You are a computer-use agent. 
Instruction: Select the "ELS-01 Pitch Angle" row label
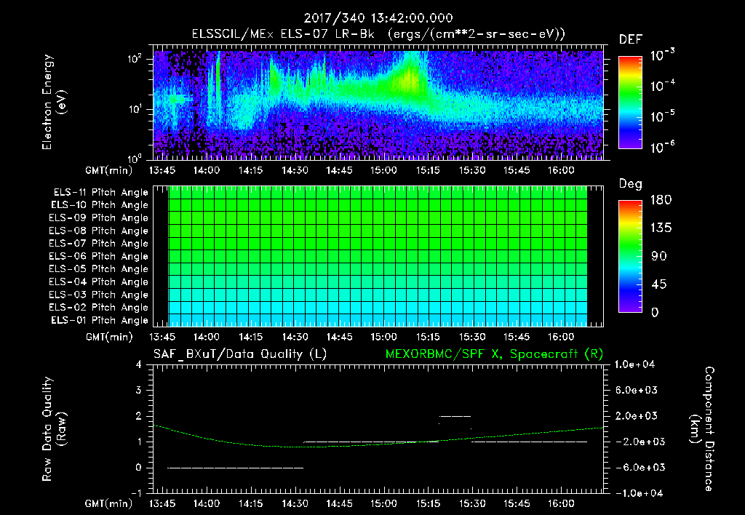(100, 320)
